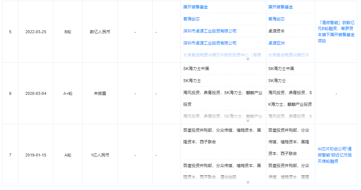The height and width of the screenshot is (190, 361).
Task: Select the date cell 2022-03-25
Action: tap(36, 32)
